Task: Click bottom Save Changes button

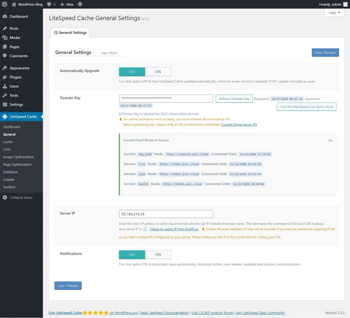Action: click(68, 286)
